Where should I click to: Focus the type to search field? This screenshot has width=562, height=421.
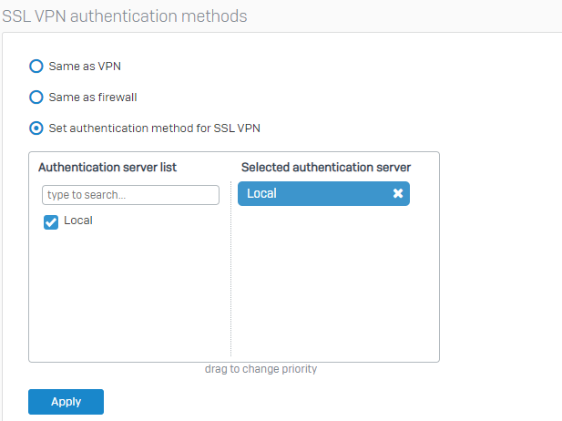pos(130,195)
